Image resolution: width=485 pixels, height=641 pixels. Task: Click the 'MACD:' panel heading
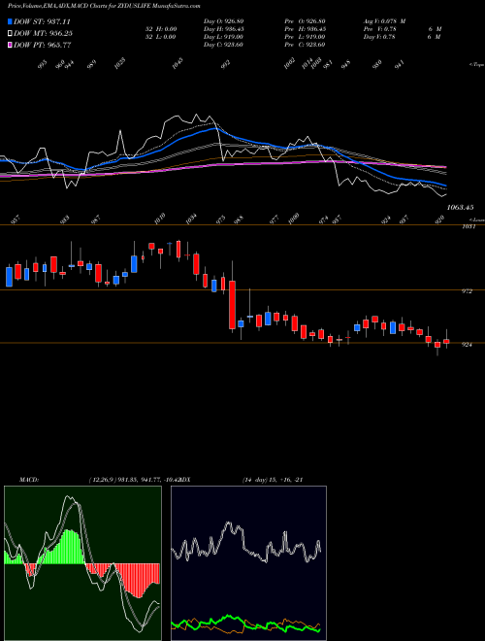(x=28, y=480)
